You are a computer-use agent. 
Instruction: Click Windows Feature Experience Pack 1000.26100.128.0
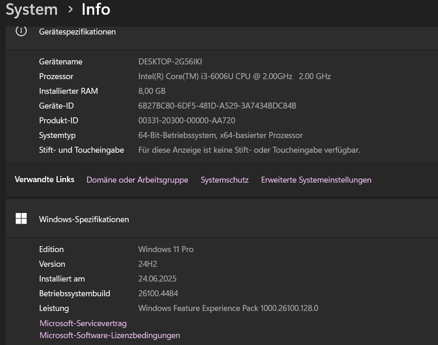[228, 308]
